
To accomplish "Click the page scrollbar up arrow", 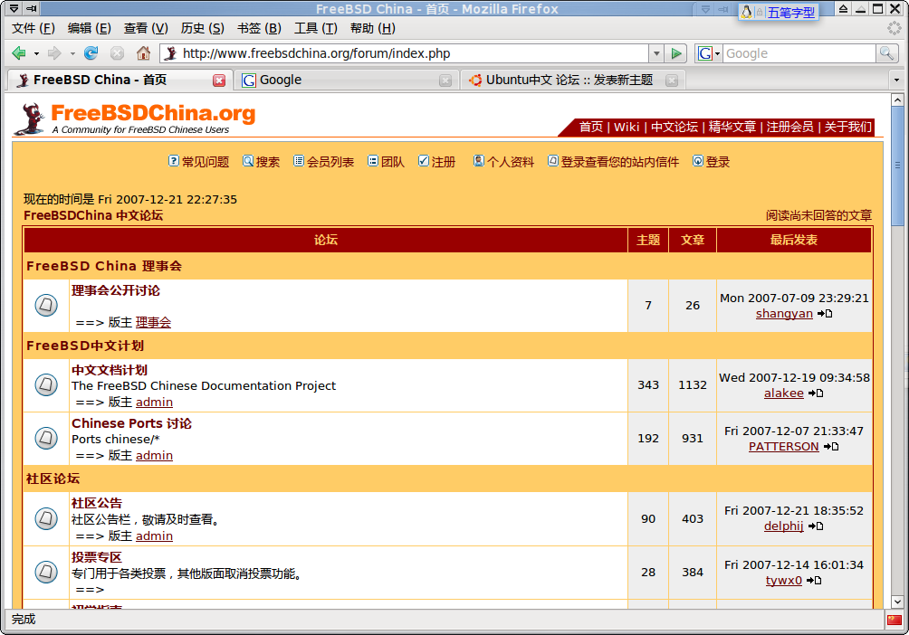I will click(x=897, y=100).
